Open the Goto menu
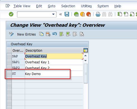137x109 pixels. (x=52, y=6)
